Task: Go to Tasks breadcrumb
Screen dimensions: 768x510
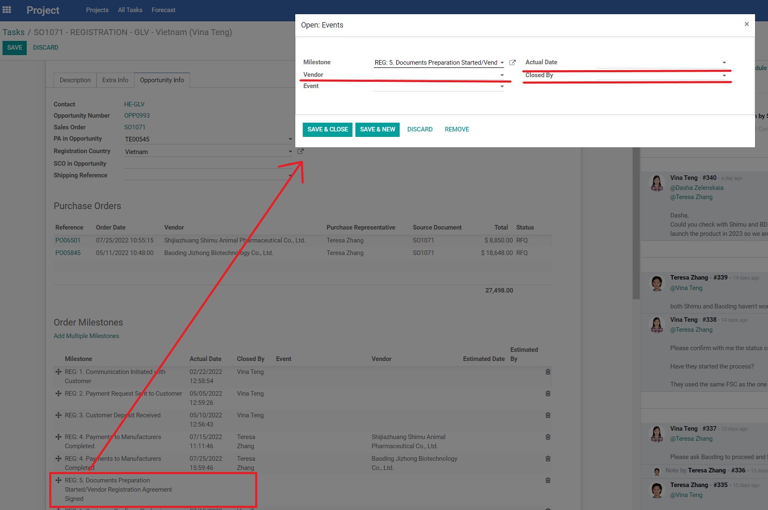Action: 14,32
